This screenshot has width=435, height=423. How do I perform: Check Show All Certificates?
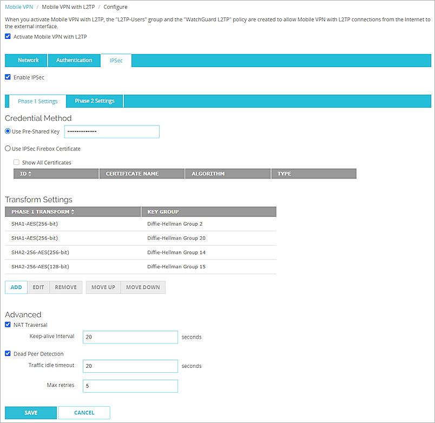16,162
